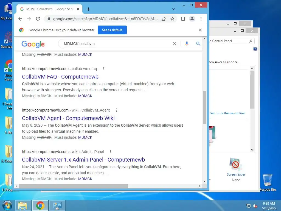281x211 pixels.
Task: Click the Chrome scrollbar up arrow
Action: 204,39
